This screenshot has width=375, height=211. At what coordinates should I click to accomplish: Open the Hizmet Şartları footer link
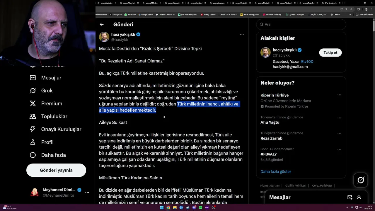click(x=270, y=186)
